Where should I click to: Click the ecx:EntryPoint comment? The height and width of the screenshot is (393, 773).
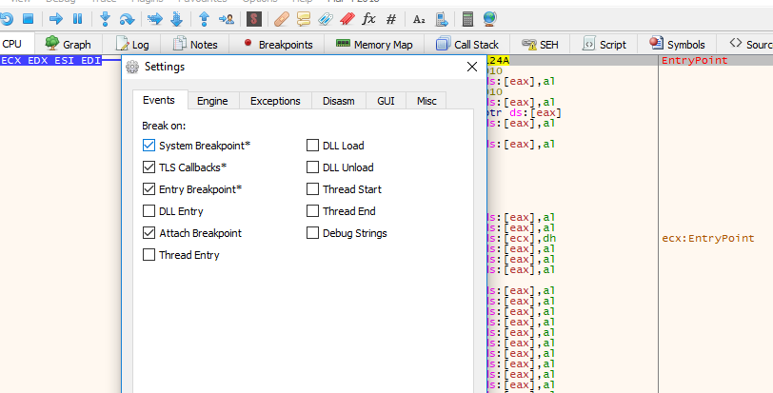(x=708, y=238)
